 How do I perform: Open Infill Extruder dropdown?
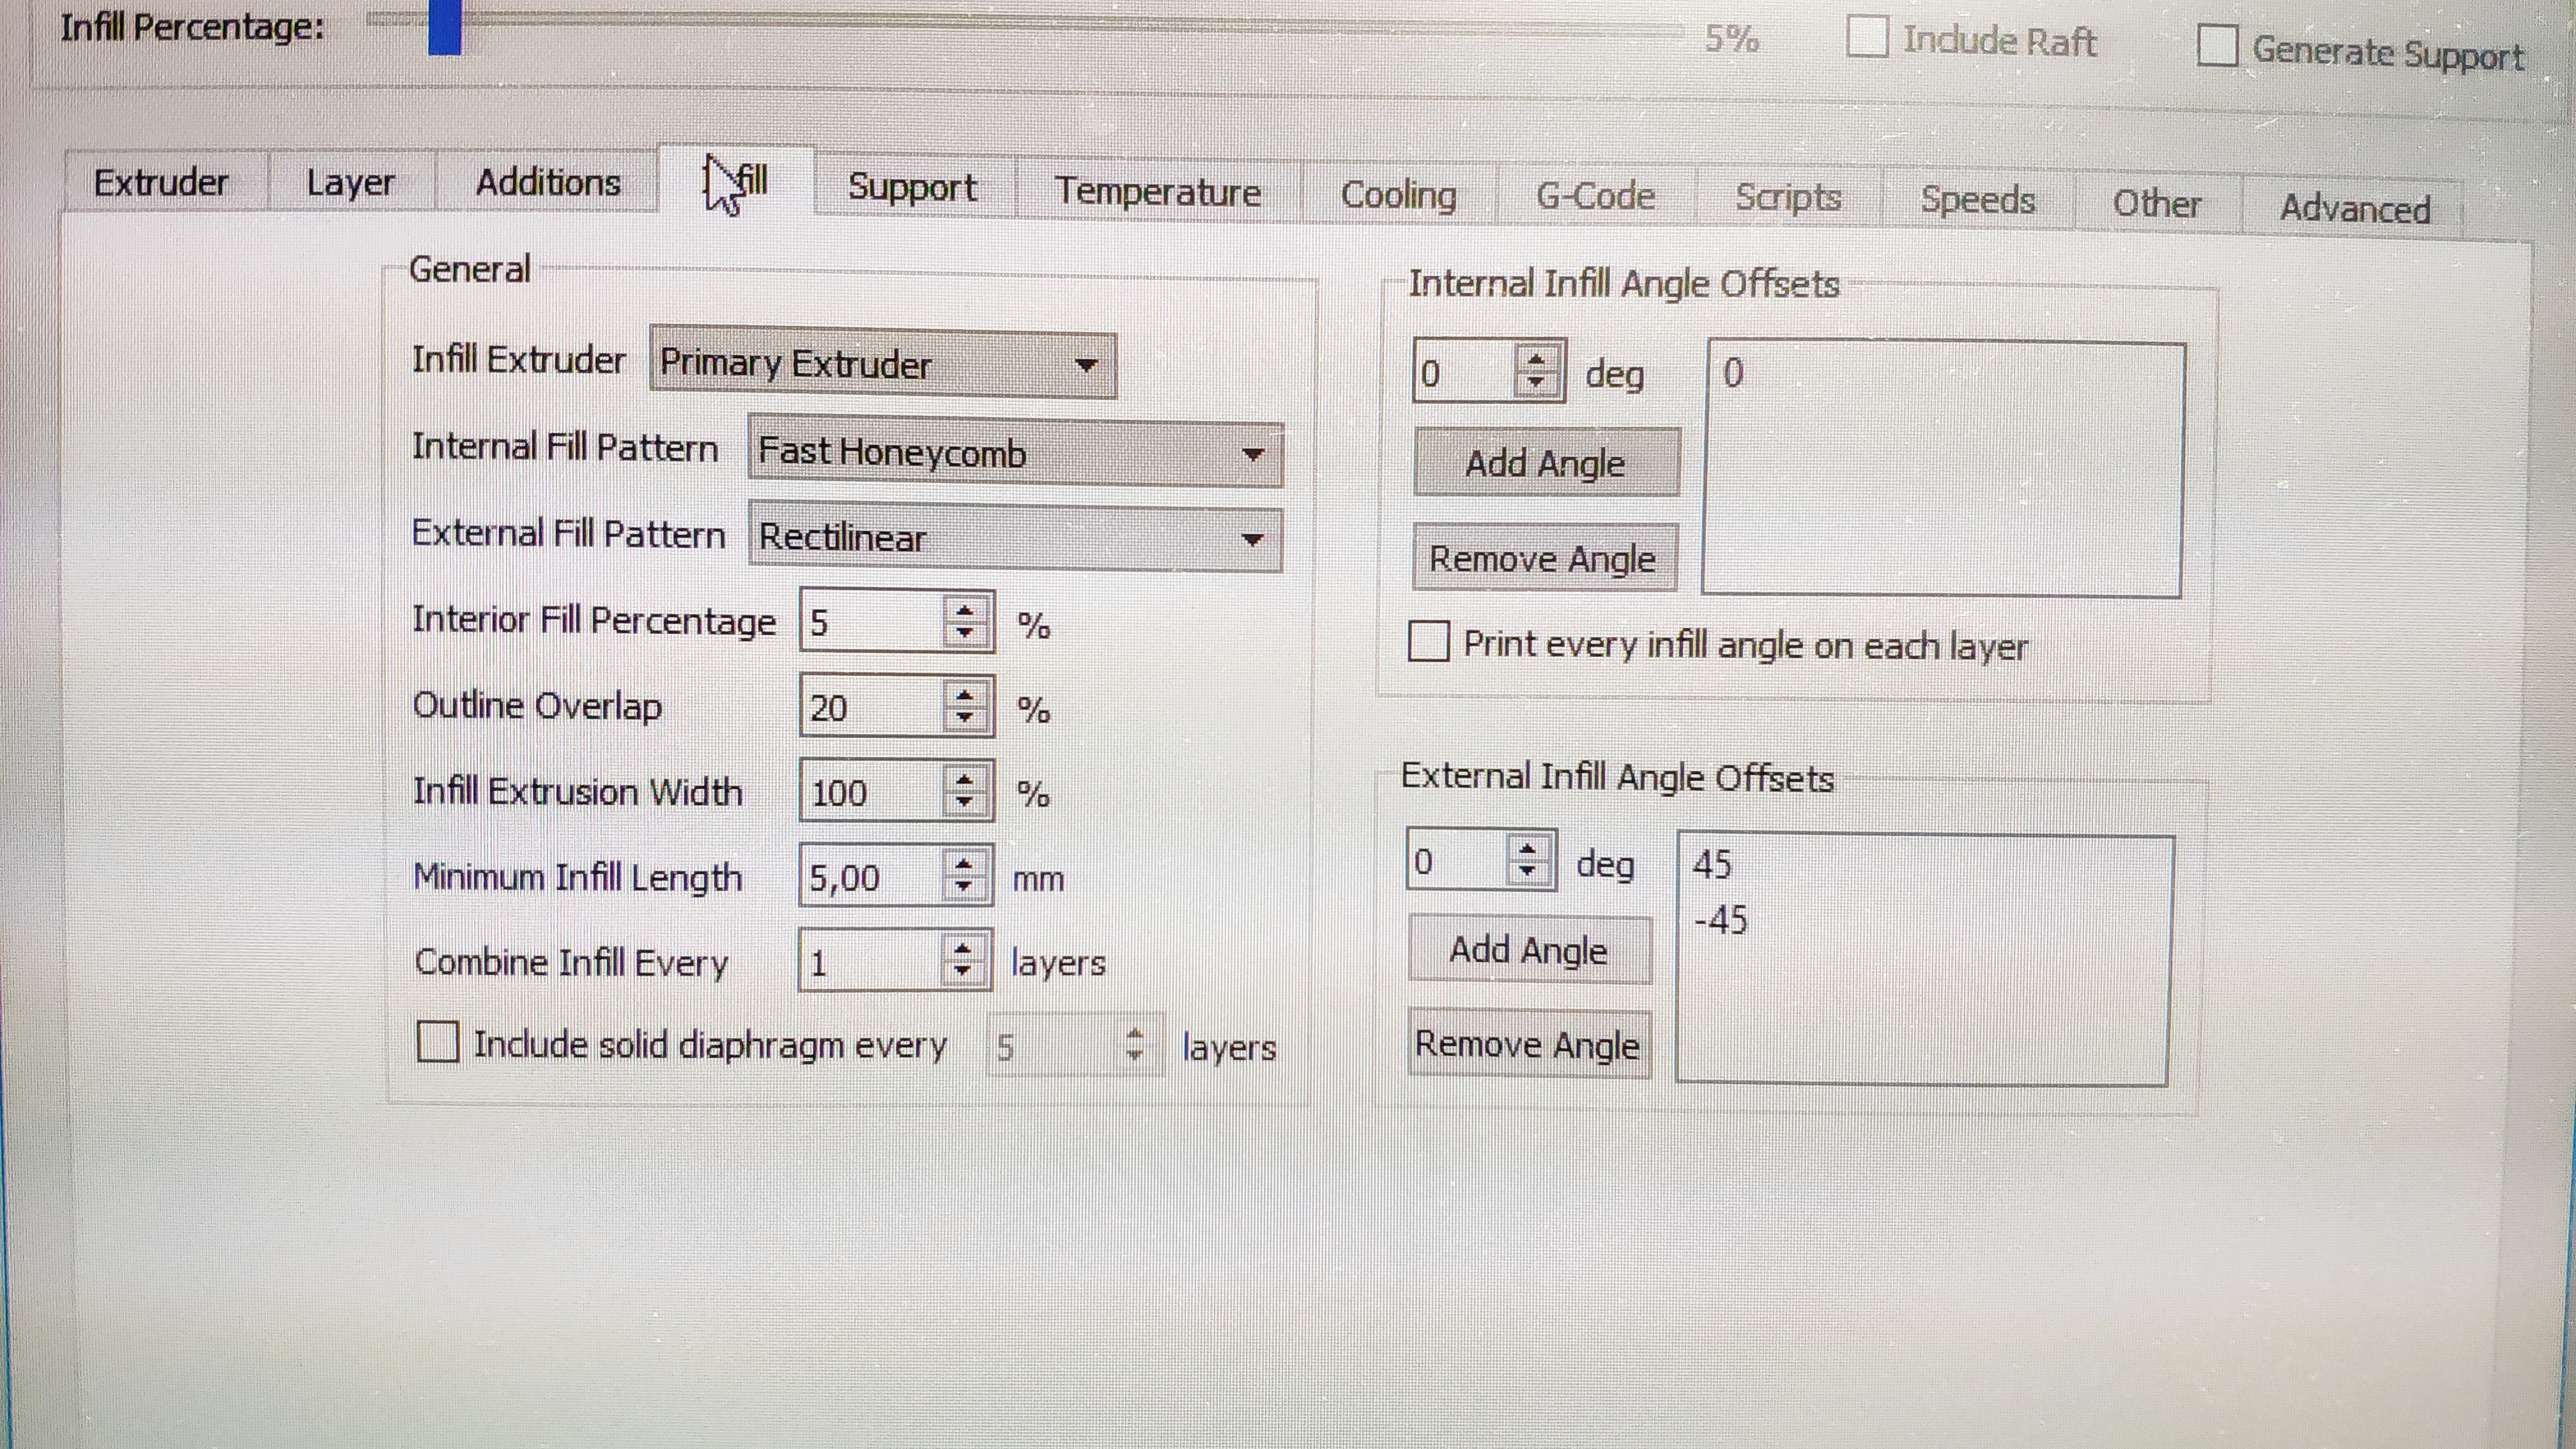tap(882, 365)
